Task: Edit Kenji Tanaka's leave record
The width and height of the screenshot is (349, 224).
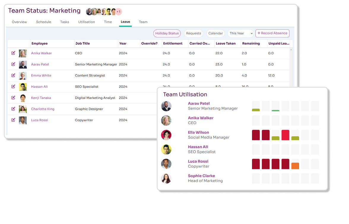Action: tap(13, 98)
